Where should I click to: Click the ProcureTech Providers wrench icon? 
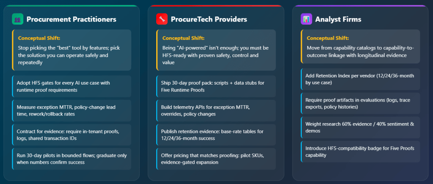(x=162, y=19)
